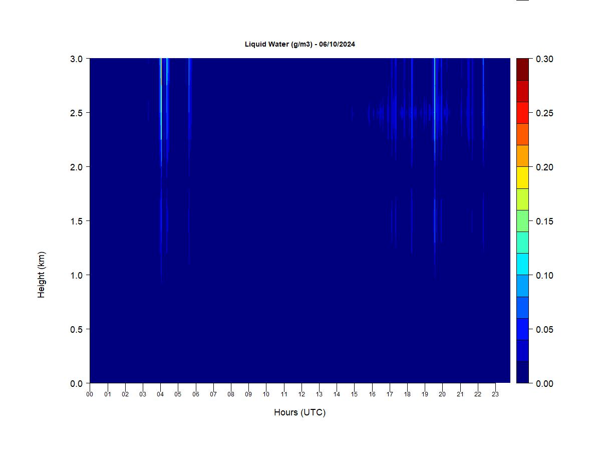The height and width of the screenshot is (451, 601).
Task: Select the 12 hour tick label
Action: coord(302,394)
